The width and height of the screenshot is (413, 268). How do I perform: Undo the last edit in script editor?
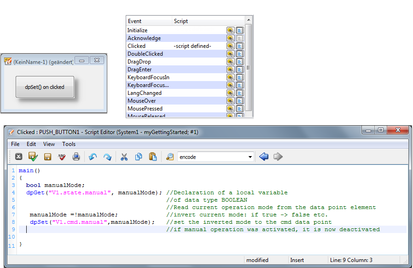click(x=93, y=157)
